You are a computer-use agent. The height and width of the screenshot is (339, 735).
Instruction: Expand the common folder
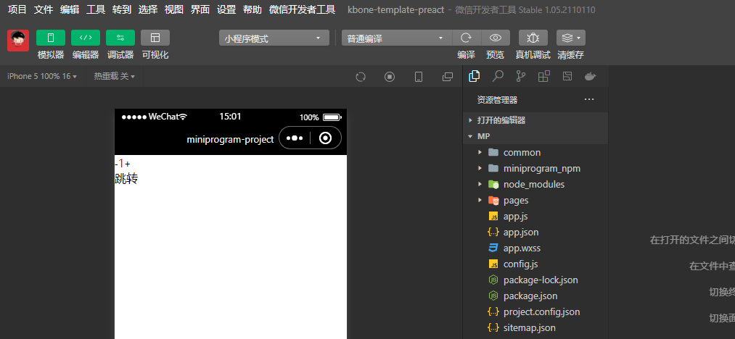[535, 153]
